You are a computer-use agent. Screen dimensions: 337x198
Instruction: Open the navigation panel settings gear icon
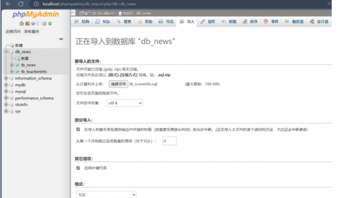pyautogui.click(x=44, y=23)
